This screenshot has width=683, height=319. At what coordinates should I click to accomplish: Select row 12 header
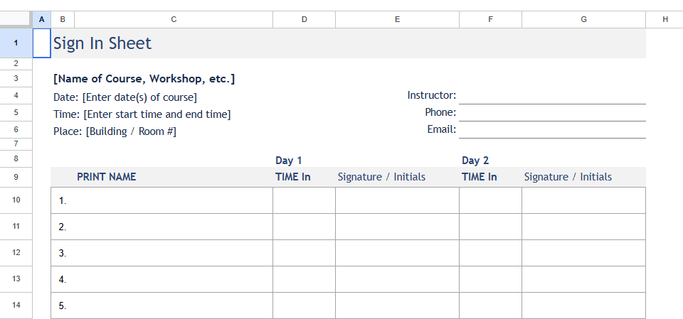click(x=16, y=253)
